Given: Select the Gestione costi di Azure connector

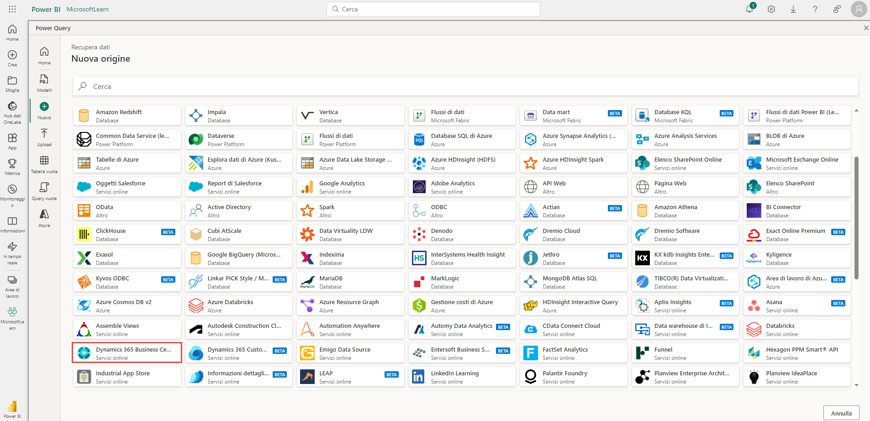Looking at the screenshot, I should point(462,305).
